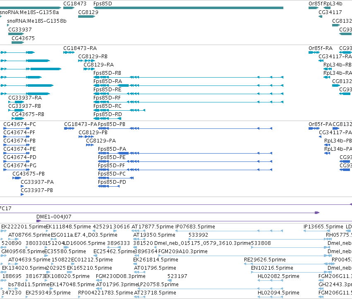The width and height of the screenshot is (352, 299).
Task: Select transcript CG8129-RA
Action: (99, 65)
